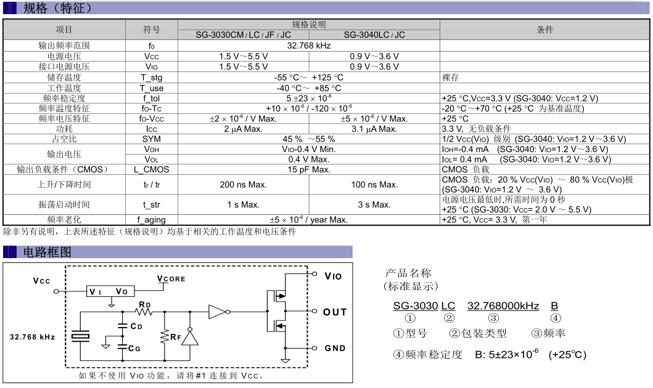
Task: Select the '功耗' row label
Action: click(x=64, y=129)
